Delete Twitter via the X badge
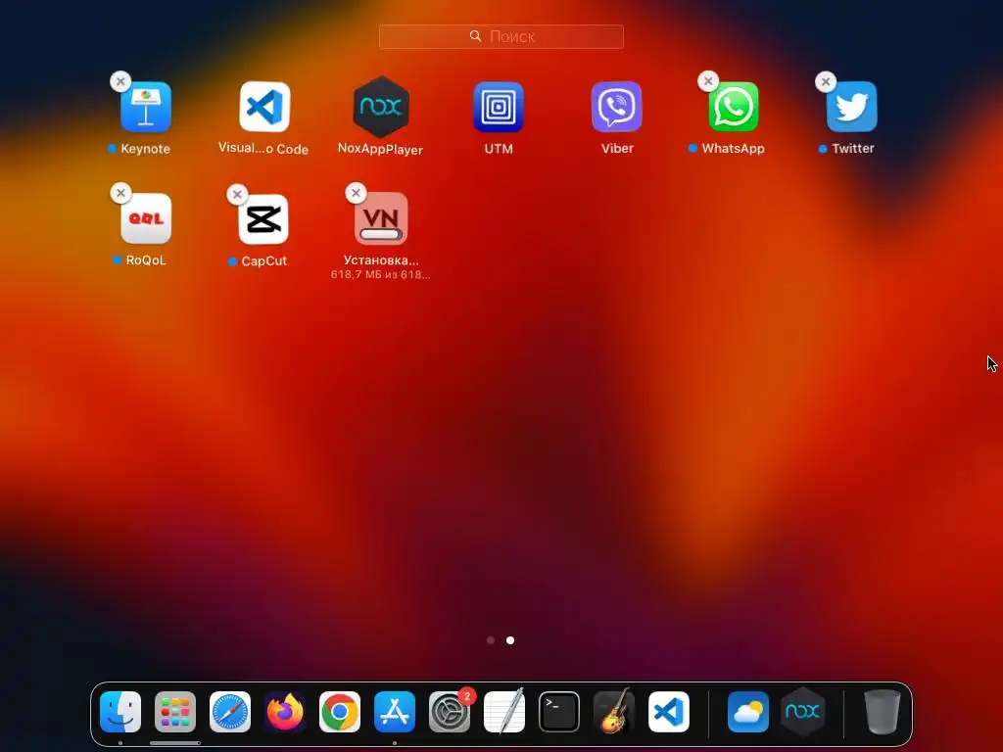Image resolution: width=1003 pixels, height=752 pixels. [x=826, y=81]
